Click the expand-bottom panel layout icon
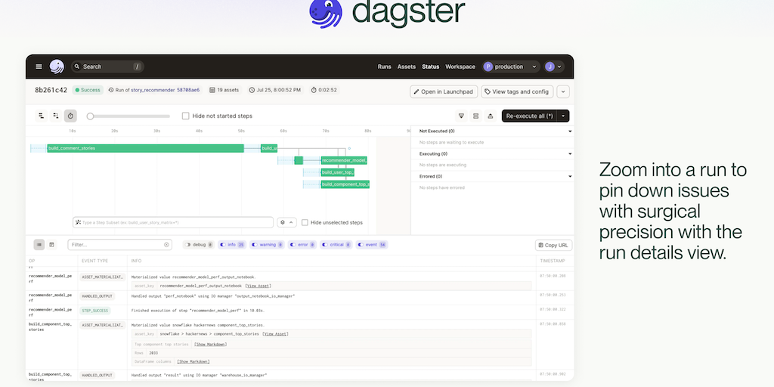774x387 pixels. (461, 116)
